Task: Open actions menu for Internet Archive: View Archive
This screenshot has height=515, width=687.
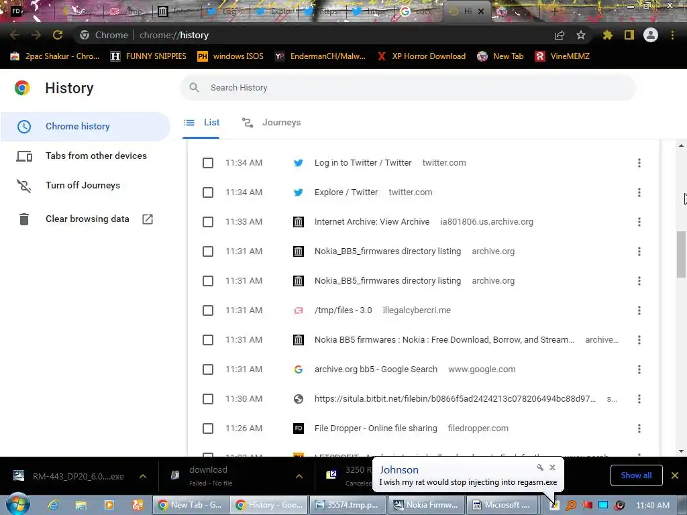Action: point(639,222)
